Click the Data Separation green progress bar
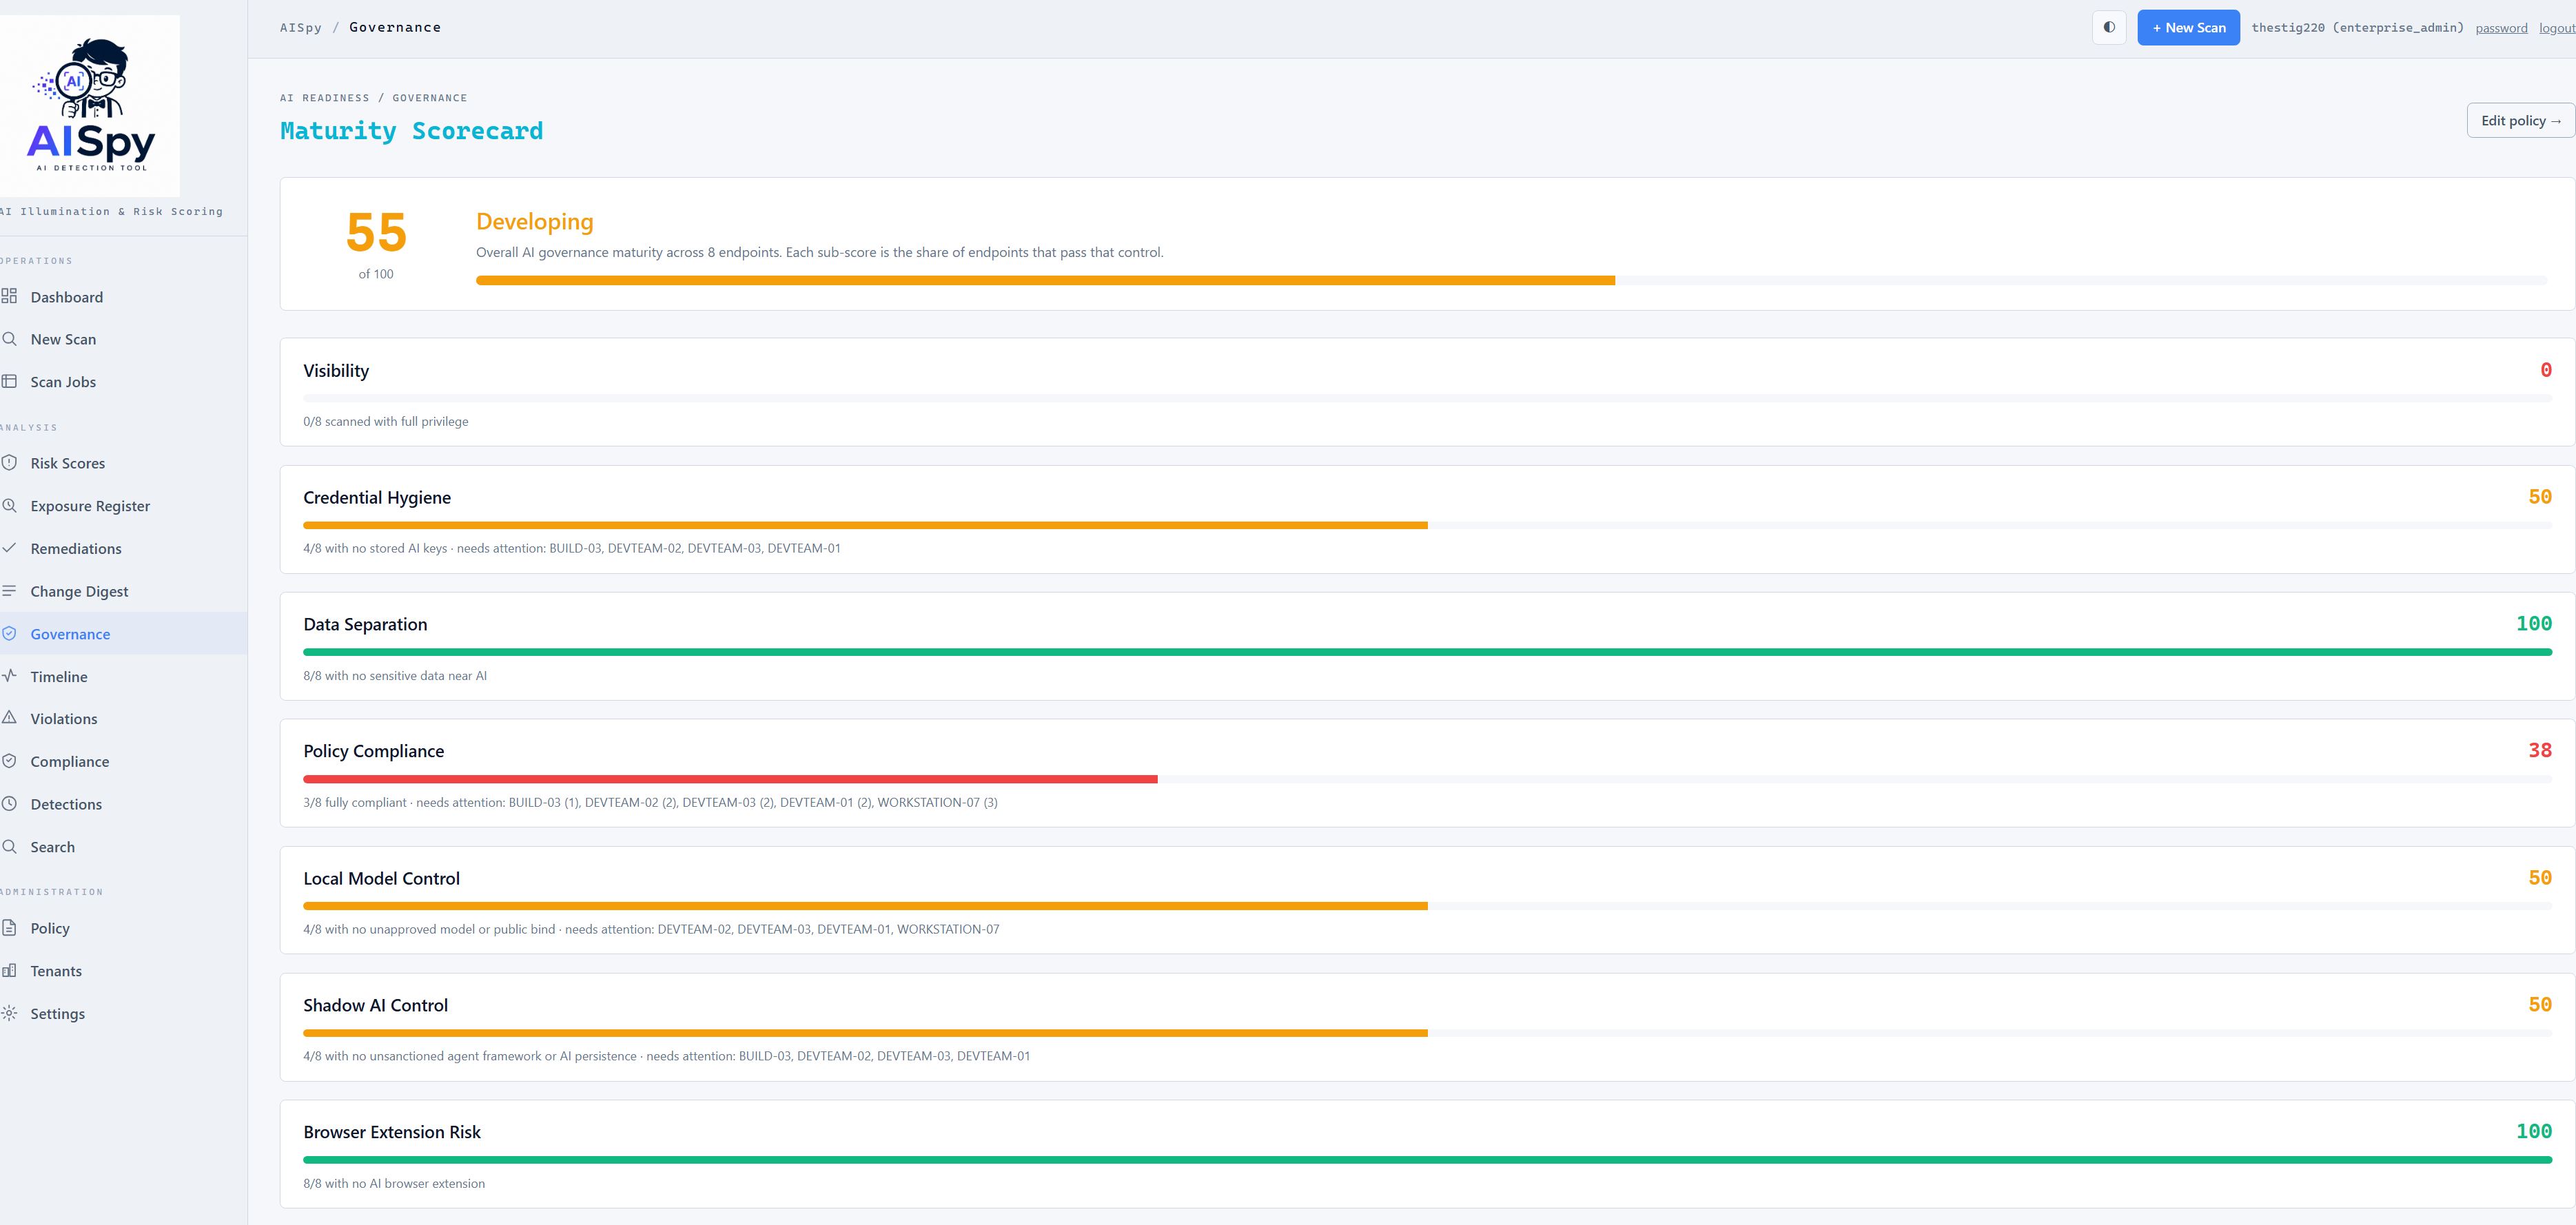The image size is (2576, 1225). [x=1427, y=652]
